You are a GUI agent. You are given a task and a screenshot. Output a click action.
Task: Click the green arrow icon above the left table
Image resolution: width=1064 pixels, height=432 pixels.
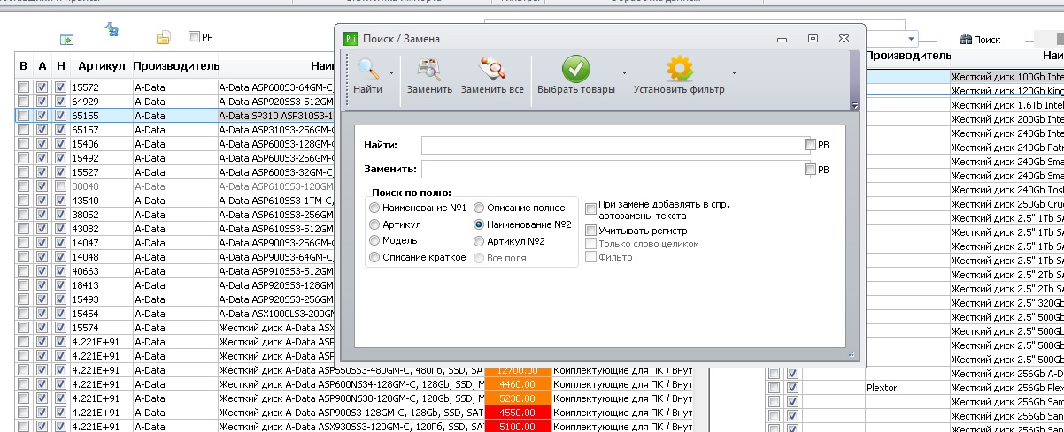66,38
